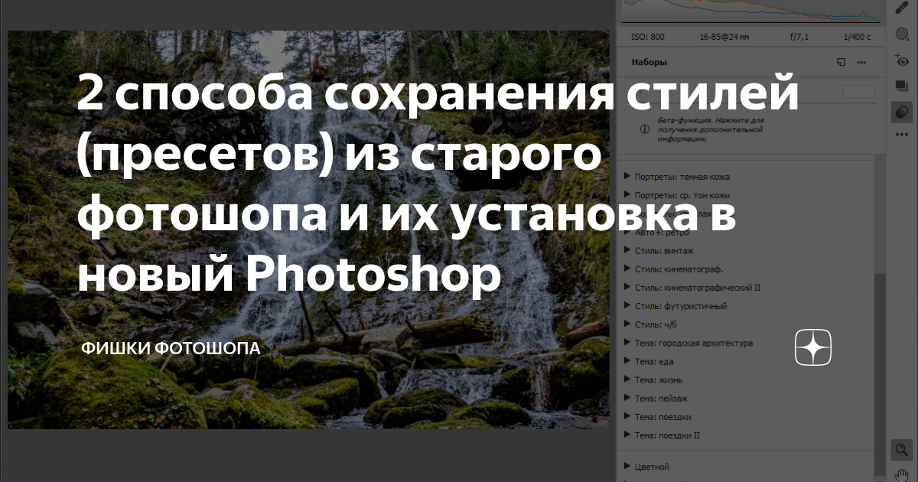
Task: Expand the Тема: городская архитектура group
Action: [628, 343]
